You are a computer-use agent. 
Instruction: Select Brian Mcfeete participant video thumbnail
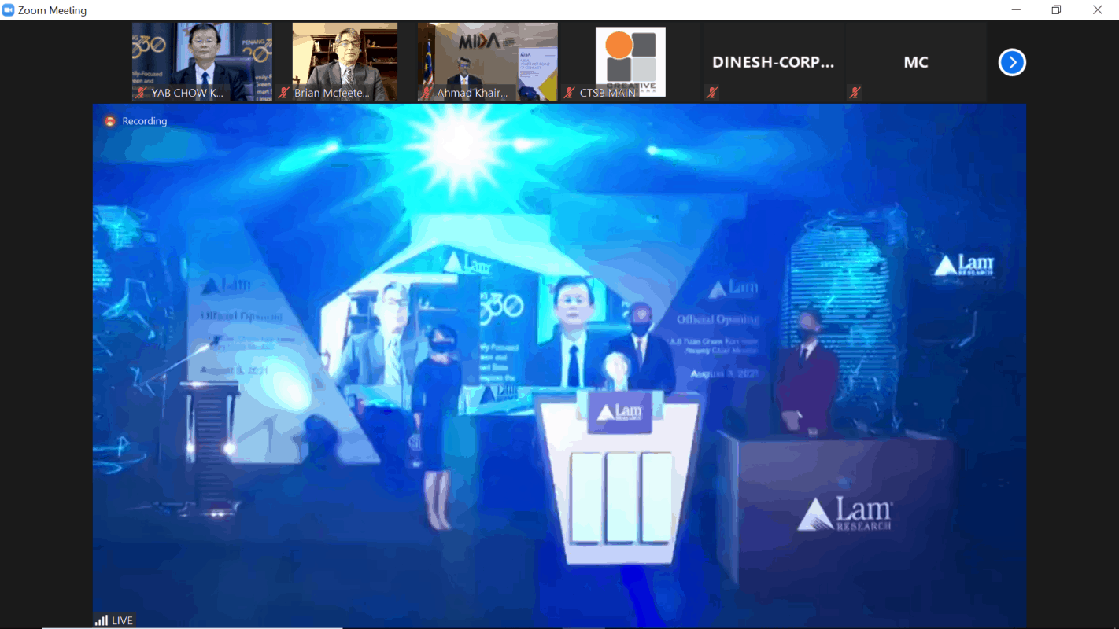345,55
